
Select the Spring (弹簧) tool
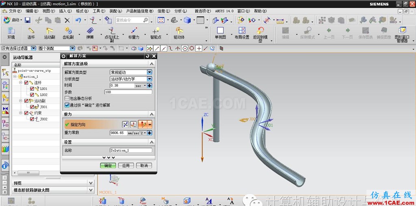[x=90, y=33]
